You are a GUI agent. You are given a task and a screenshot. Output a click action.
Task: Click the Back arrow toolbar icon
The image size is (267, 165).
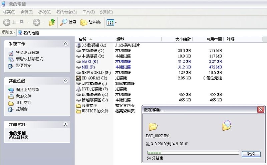click(7, 22)
